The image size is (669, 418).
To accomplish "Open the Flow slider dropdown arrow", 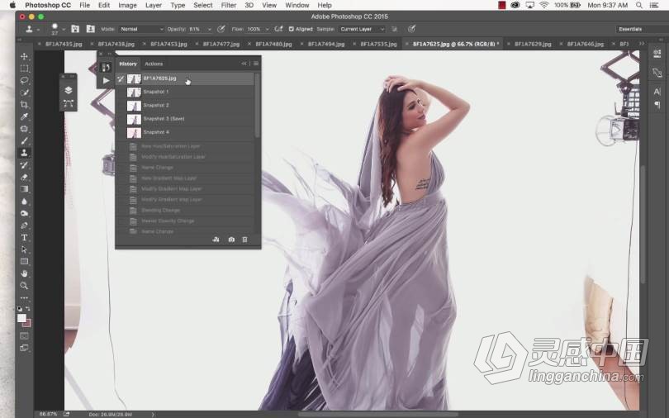I will pyautogui.click(x=267, y=29).
